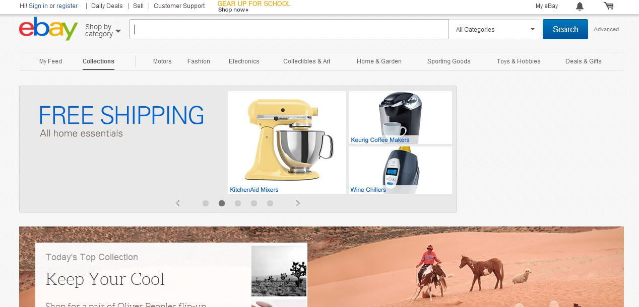The height and width of the screenshot is (307, 639).
Task: Click the Shop now arrow link
Action: tap(233, 10)
